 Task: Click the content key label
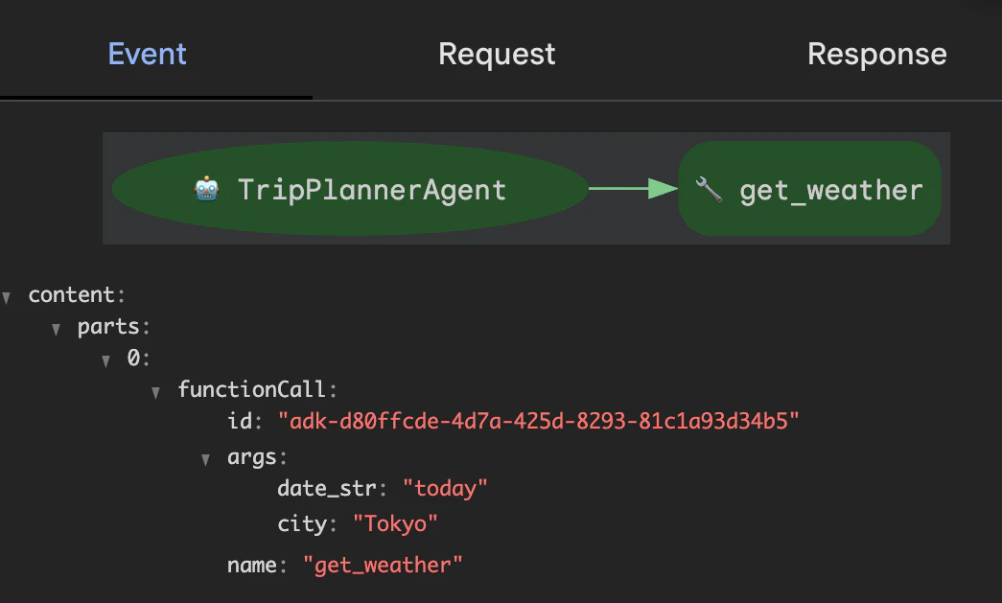click(x=72, y=294)
